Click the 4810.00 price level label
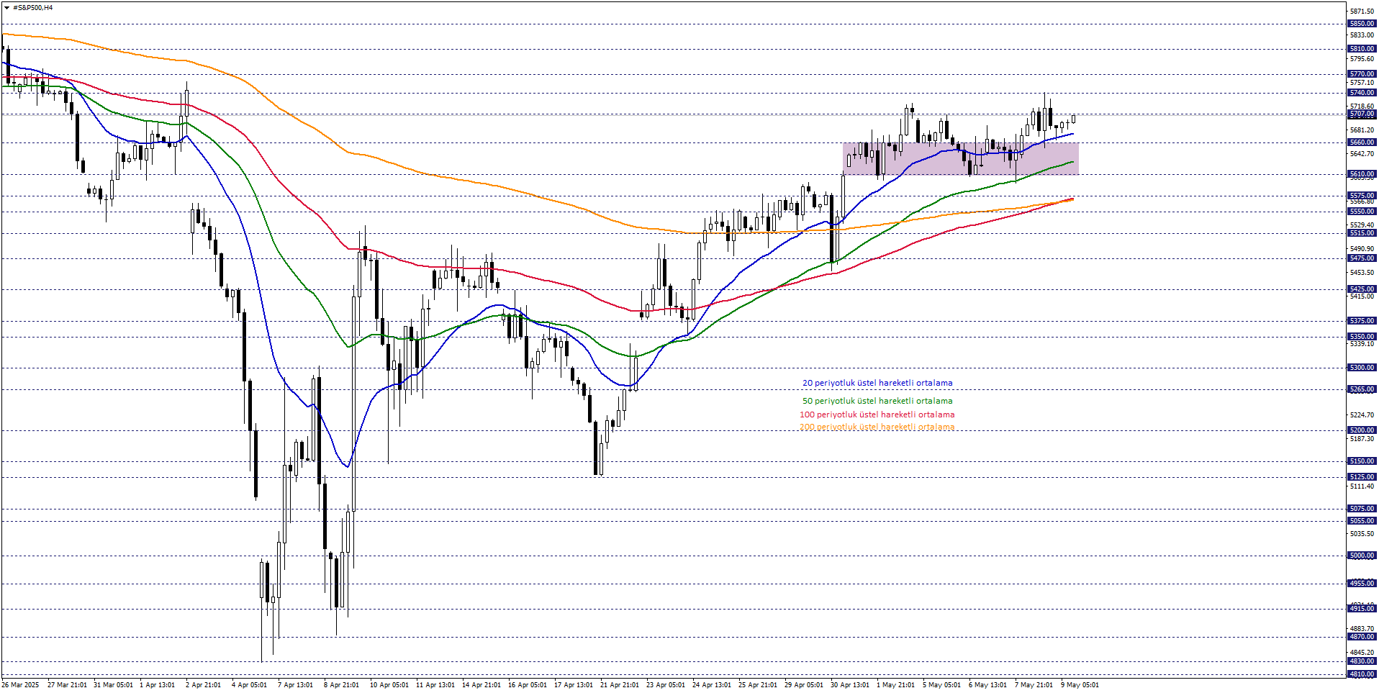The image size is (1379, 693). 1362,674
